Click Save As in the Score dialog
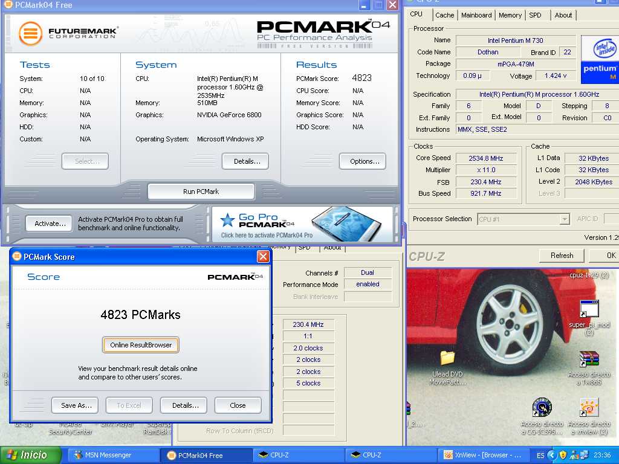Image resolution: width=619 pixels, height=464 pixels. (76, 405)
